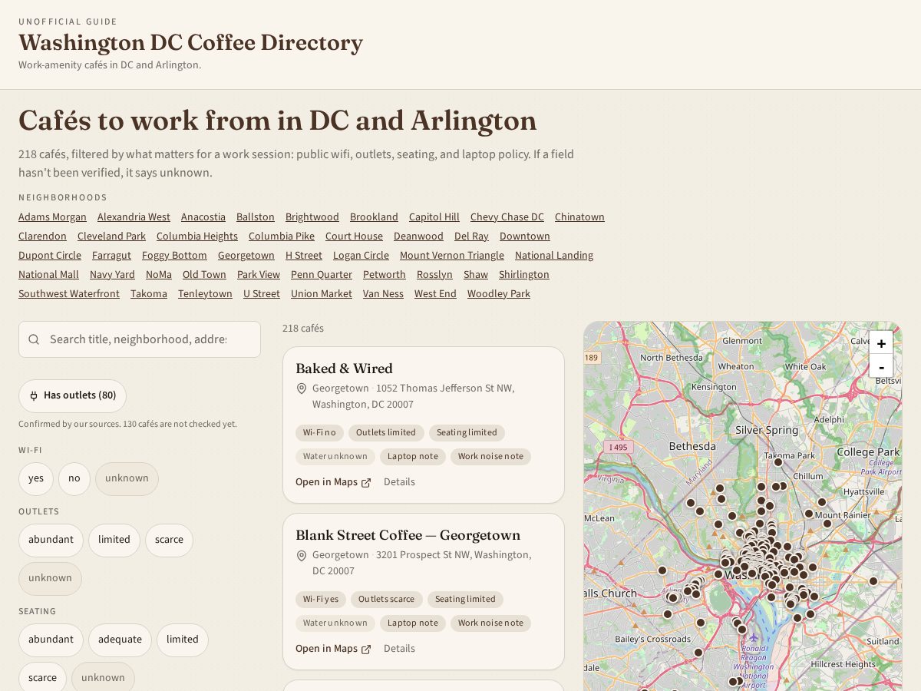Open Baked & Wired in Maps

coord(333,482)
